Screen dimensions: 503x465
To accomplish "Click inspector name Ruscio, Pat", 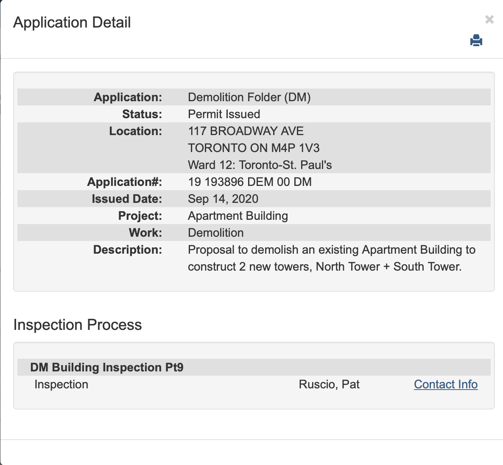I will coord(329,384).
